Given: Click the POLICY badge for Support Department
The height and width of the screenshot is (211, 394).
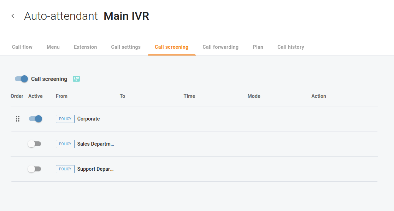Looking at the screenshot, I should point(65,169).
